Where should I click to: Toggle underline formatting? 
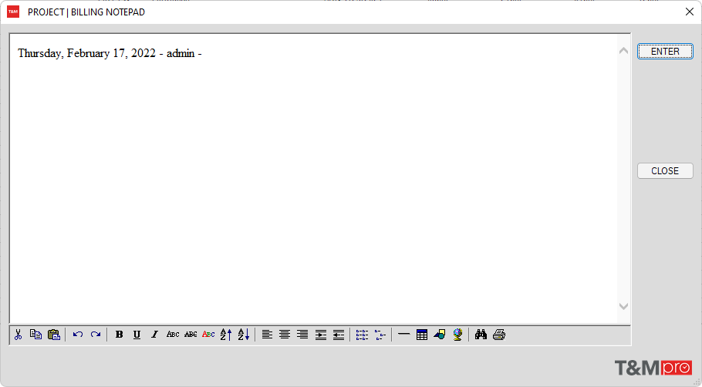pyautogui.click(x=137, y=335)
